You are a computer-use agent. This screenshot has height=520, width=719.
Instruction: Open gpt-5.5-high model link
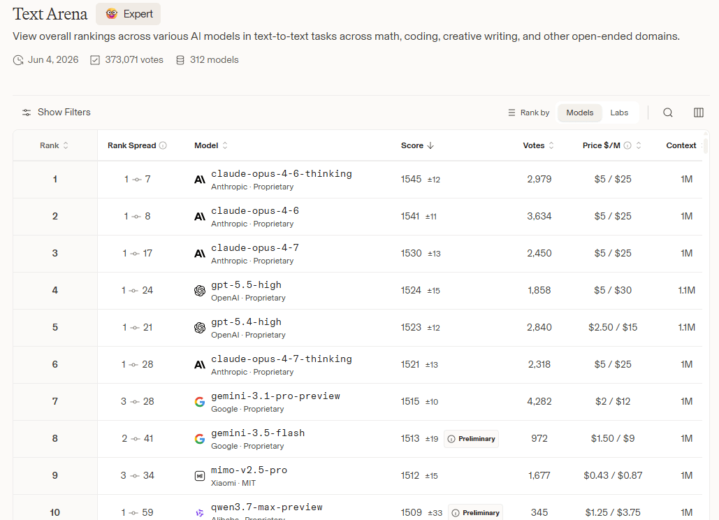[x=246, y=285]
